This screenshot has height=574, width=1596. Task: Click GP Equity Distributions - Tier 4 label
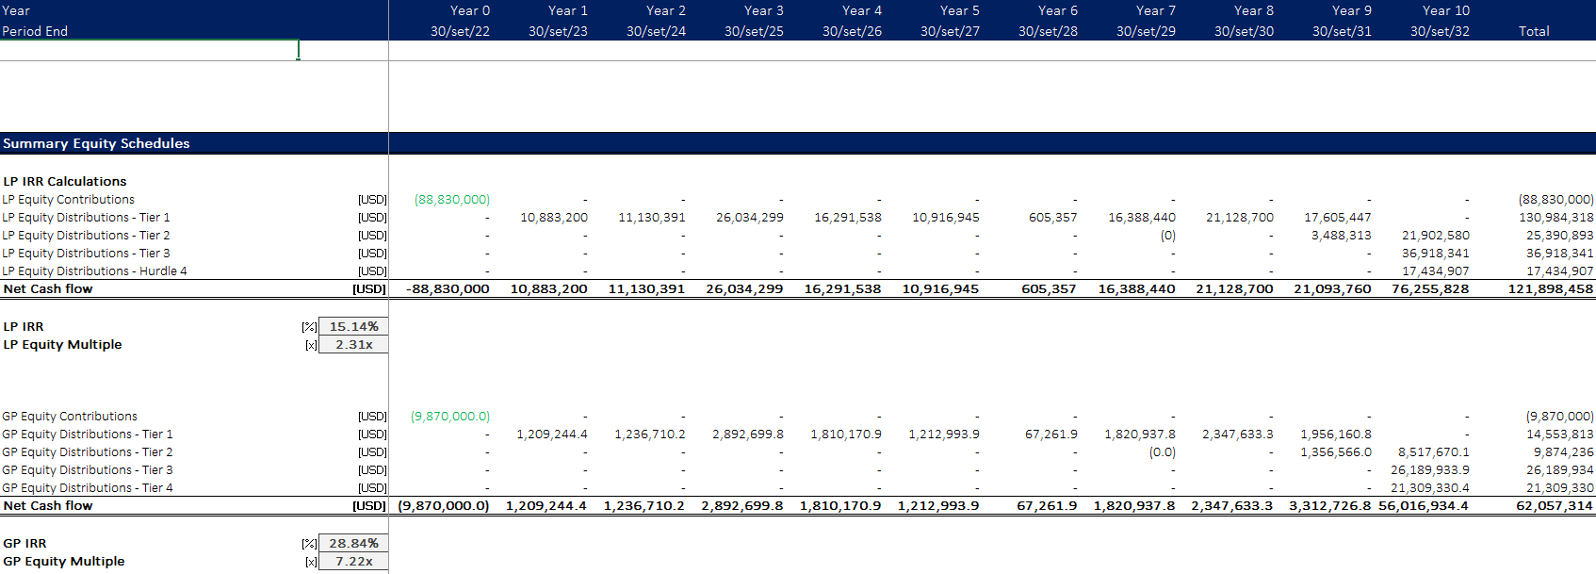88,487
